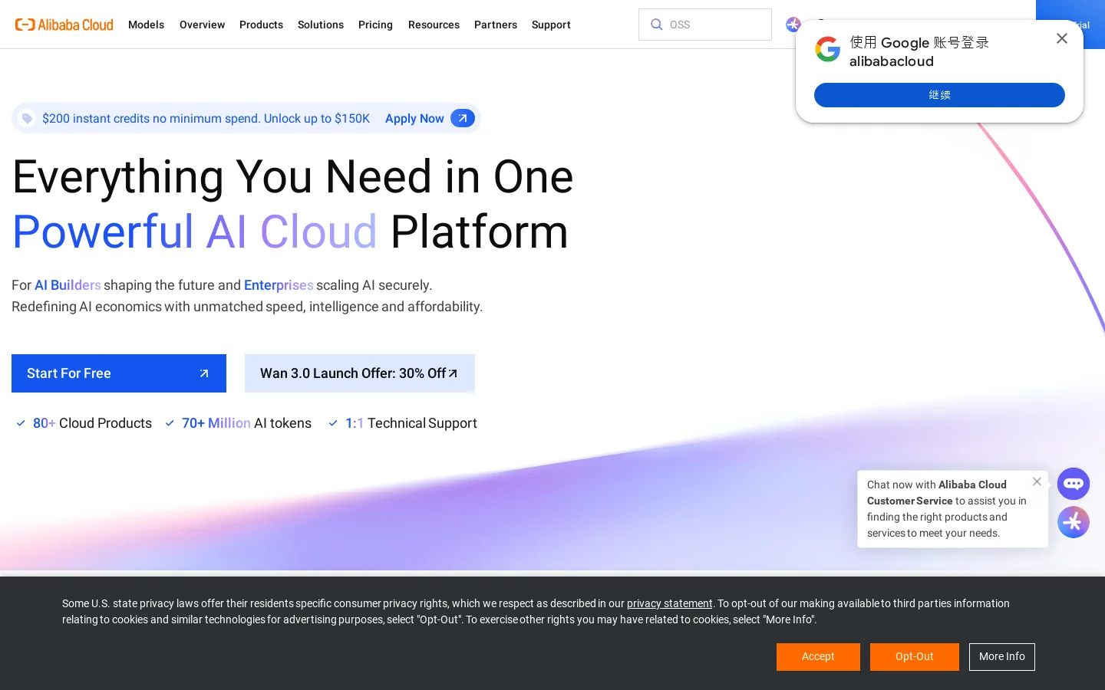Click the Apply Now link

click(x=414, y=118)
